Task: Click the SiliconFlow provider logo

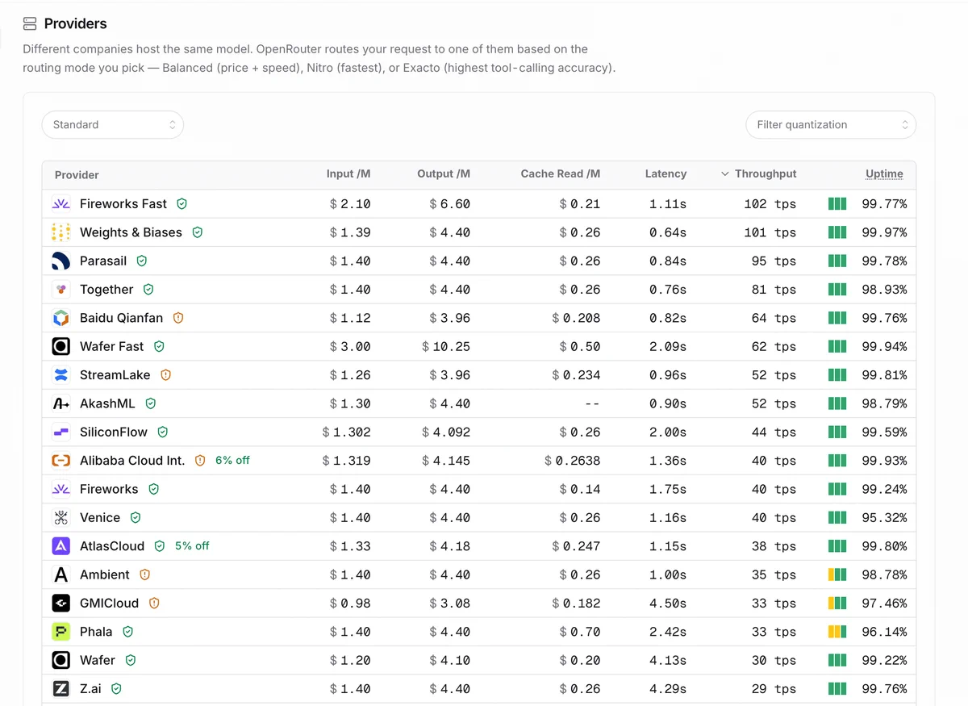Action: pos(61,432)
